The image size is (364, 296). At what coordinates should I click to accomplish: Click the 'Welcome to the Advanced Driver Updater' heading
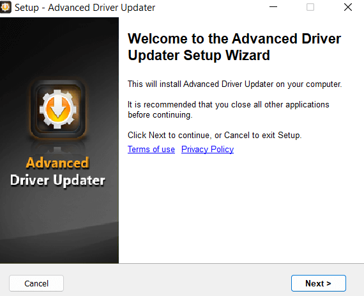click(234, 47)
